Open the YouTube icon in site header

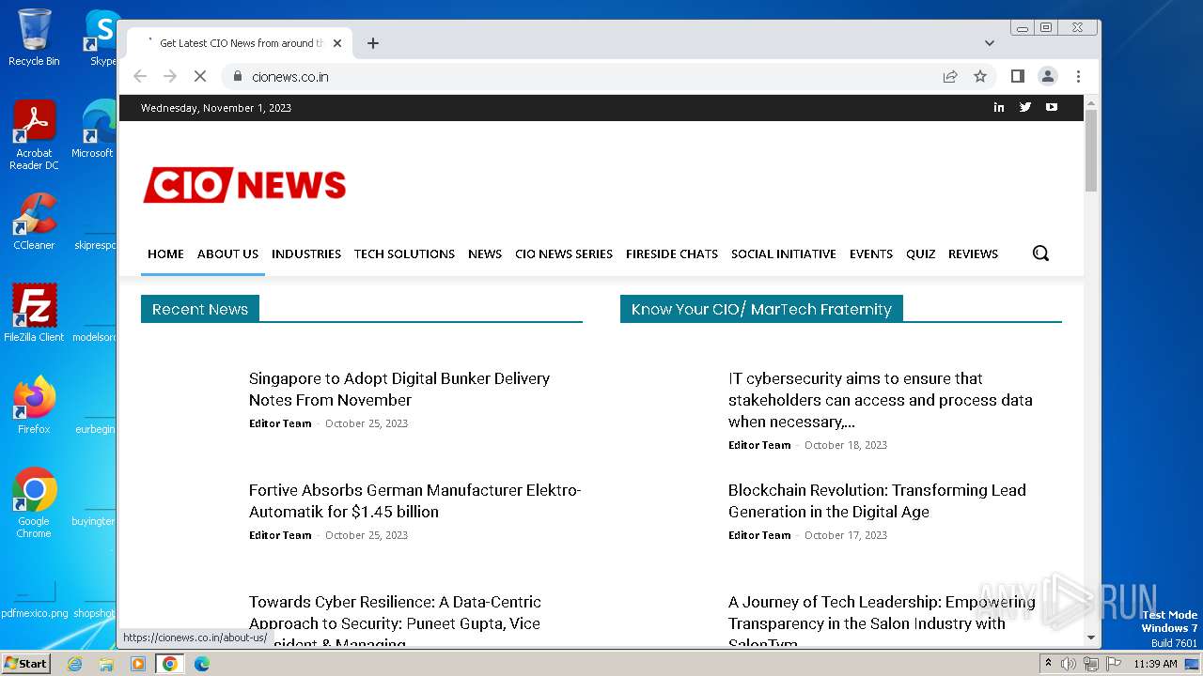(1051, 107)
